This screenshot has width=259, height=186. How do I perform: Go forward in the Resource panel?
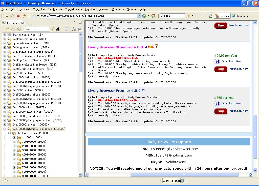[x=13, y=29]
